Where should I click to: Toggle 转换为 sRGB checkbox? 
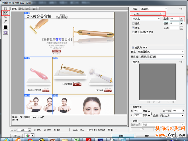point(133,47)
